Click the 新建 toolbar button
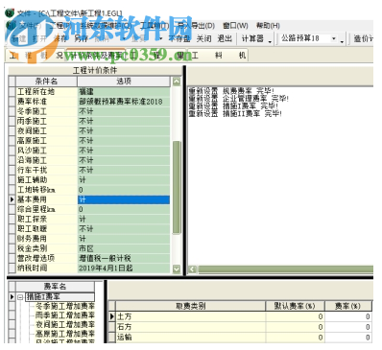 (18, 39)
